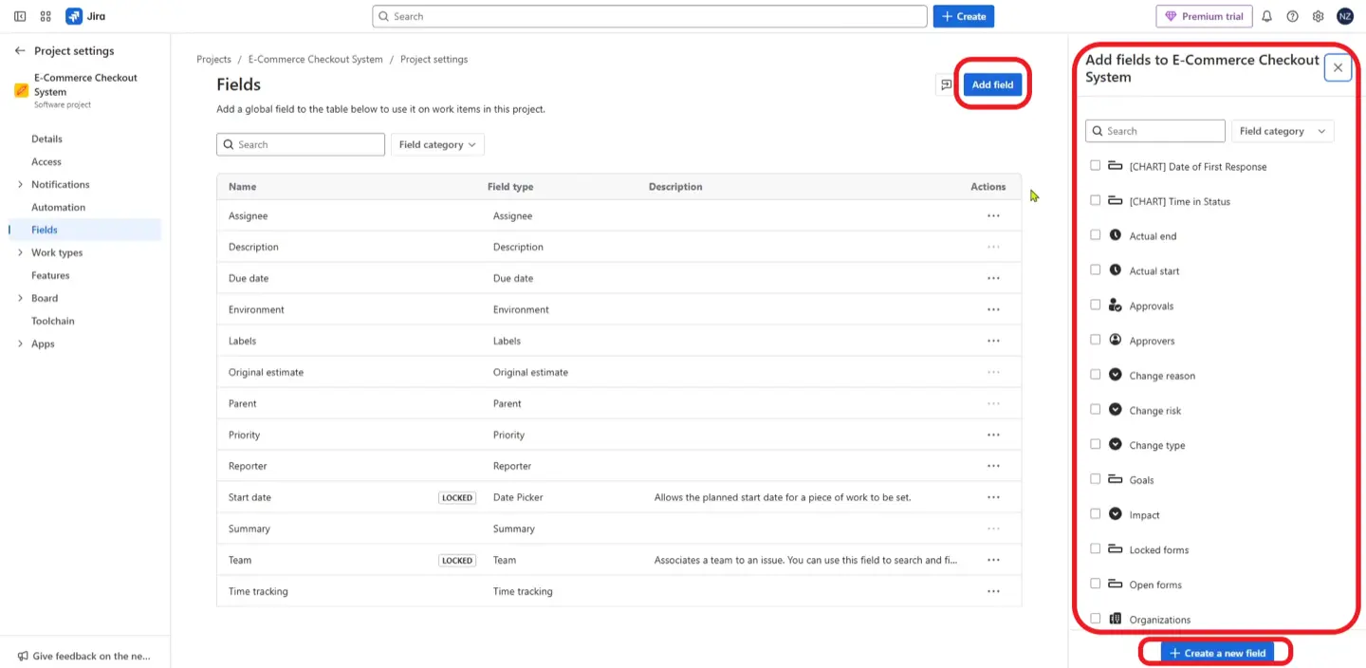Open actions menu for Assignee row
Viewport: 1366px width, 668px height.
coord(993,215)
